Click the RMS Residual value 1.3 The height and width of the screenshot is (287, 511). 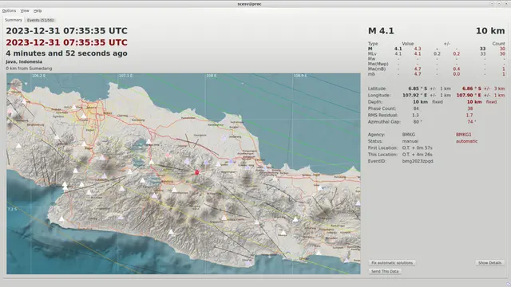point(415,115)
